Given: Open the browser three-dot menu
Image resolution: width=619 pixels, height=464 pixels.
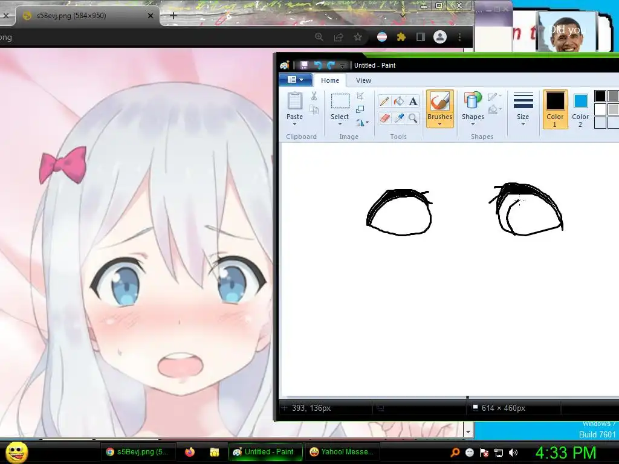Looking at the screenshot, I should [459, 37].
